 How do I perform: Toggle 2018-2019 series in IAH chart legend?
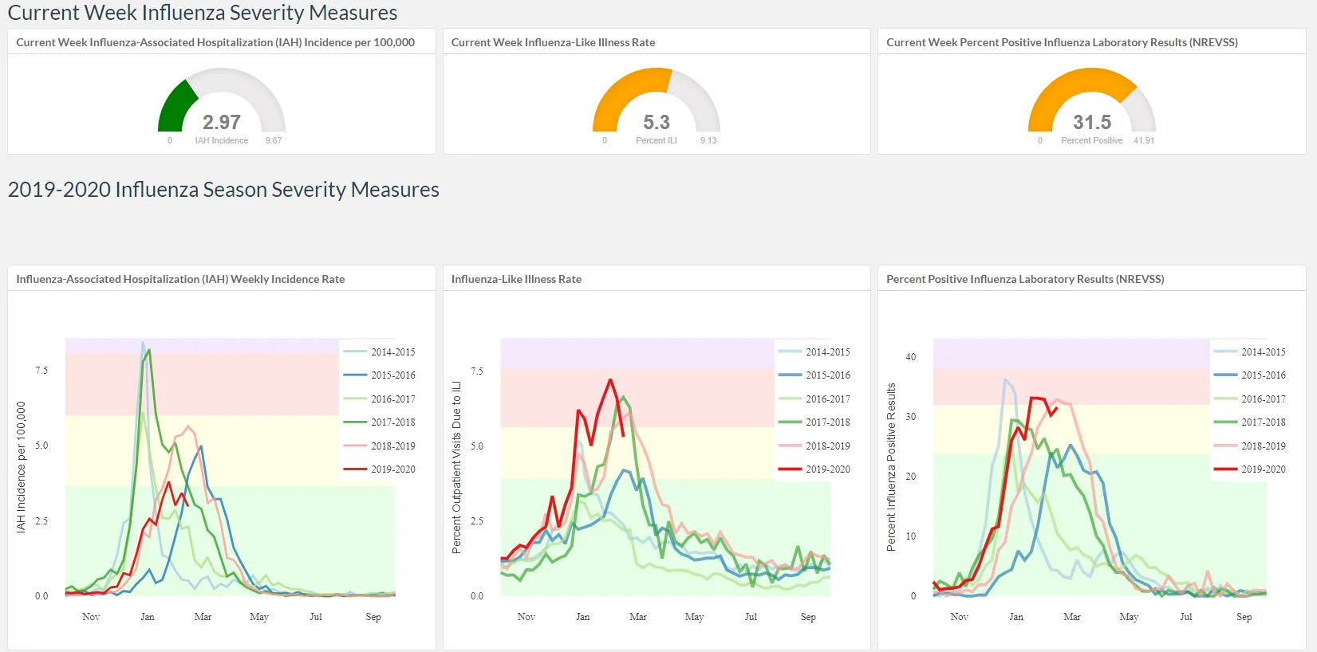pyautogui.click(x=380, y=446)
